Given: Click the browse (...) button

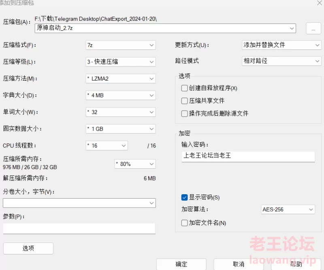Looking at the screenshot, I should click(x=313, y=28).
